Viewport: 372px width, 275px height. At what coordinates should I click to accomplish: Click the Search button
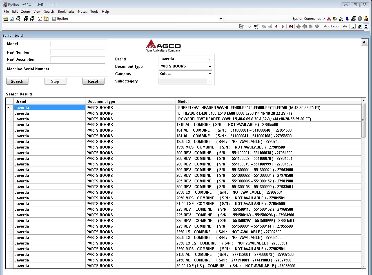pyautogui.click(x=17, y=81)
